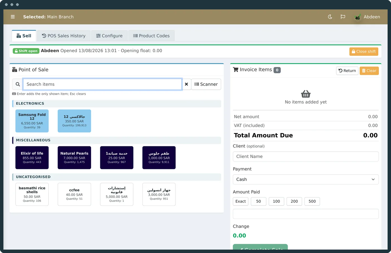Click the flag icon in header

click(343, 17)
